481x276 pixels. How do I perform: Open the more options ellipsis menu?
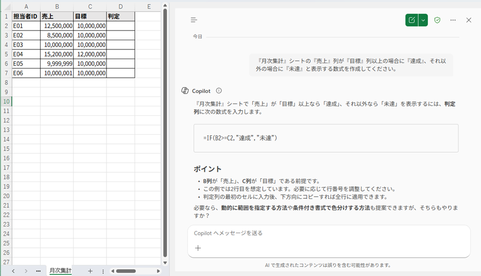pyautogui.click(x=453, y=20)
